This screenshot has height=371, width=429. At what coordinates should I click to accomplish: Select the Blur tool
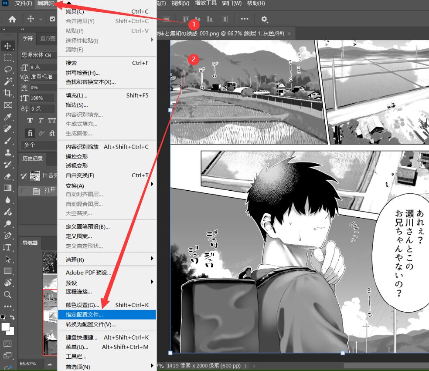8,200
